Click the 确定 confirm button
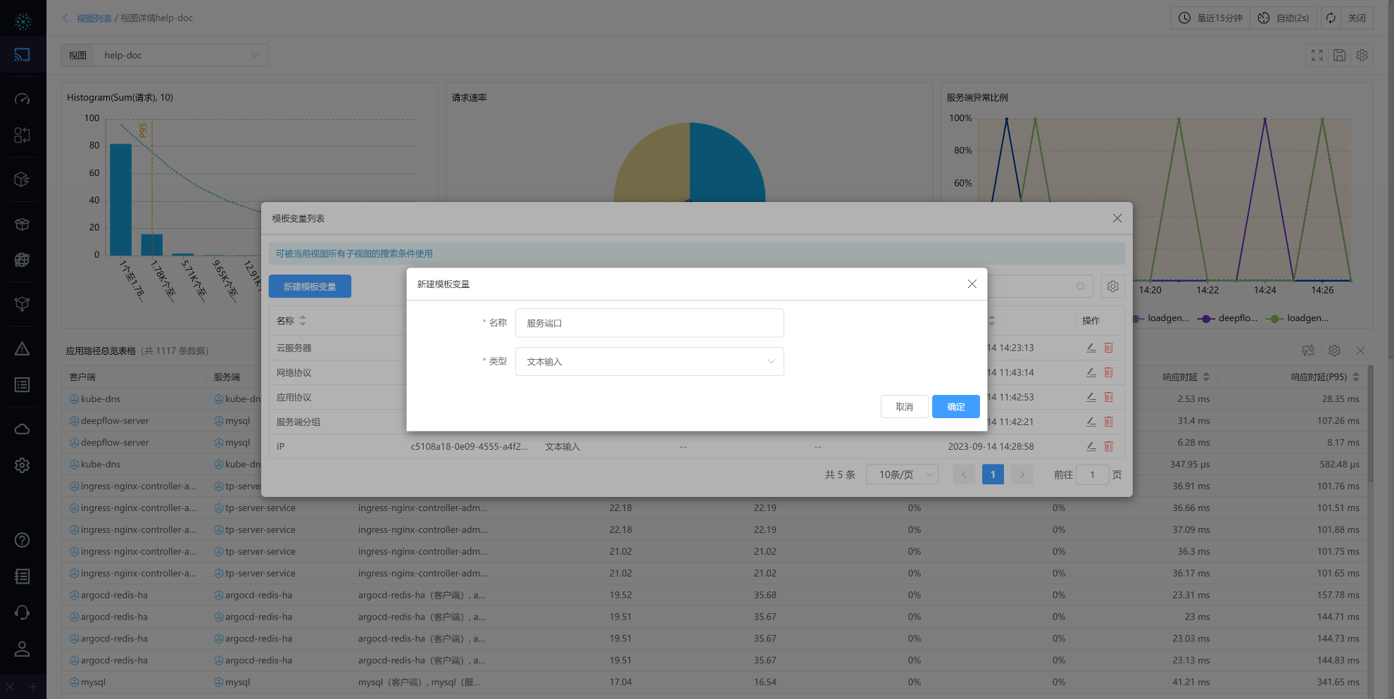Viewport: 1394px width, 699px height. tap(955, 407)
